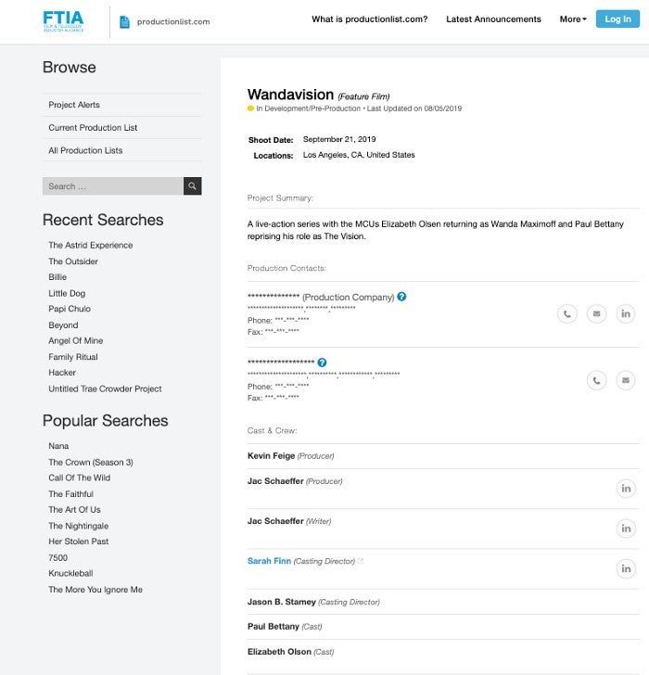Image resolution: width=649 pixels, height=675 pixels.
Task: Focus the Search input field
Action: 112,186
